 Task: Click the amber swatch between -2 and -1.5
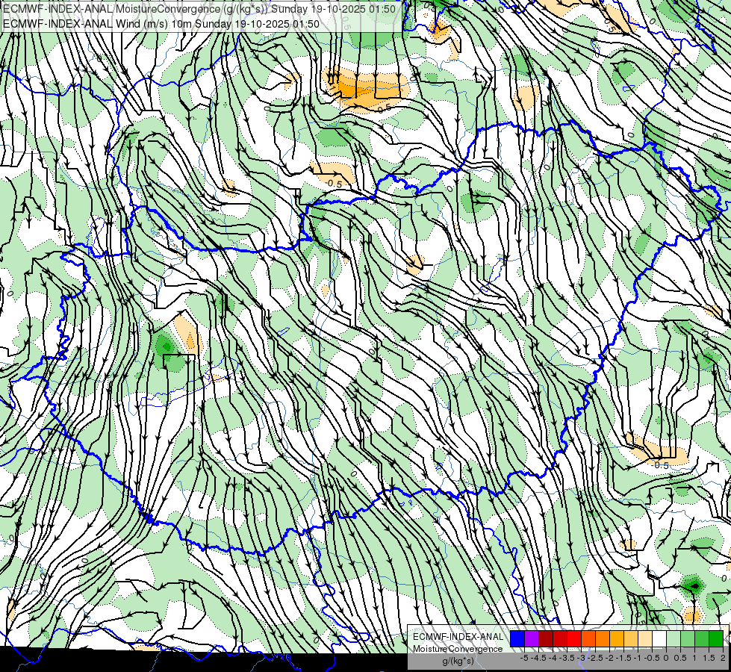coord(617,638)
